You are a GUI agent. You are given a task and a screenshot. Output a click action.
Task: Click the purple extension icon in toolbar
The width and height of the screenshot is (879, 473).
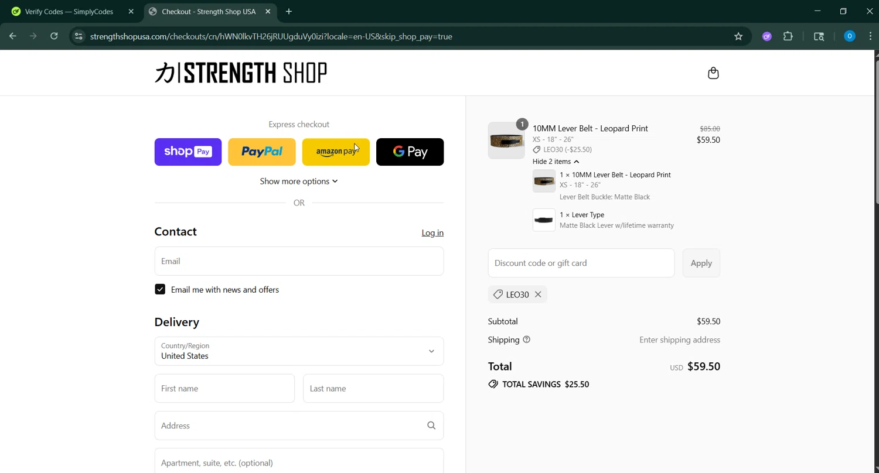766,36
